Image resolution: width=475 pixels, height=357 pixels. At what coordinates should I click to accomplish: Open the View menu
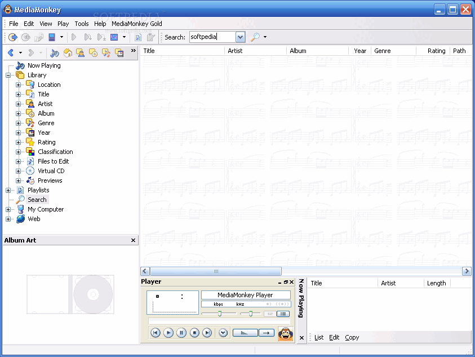[x=46, y=24]
